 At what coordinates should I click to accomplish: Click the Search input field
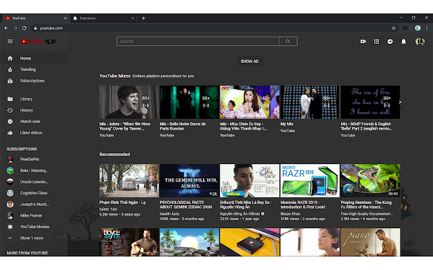click(198, 41)
